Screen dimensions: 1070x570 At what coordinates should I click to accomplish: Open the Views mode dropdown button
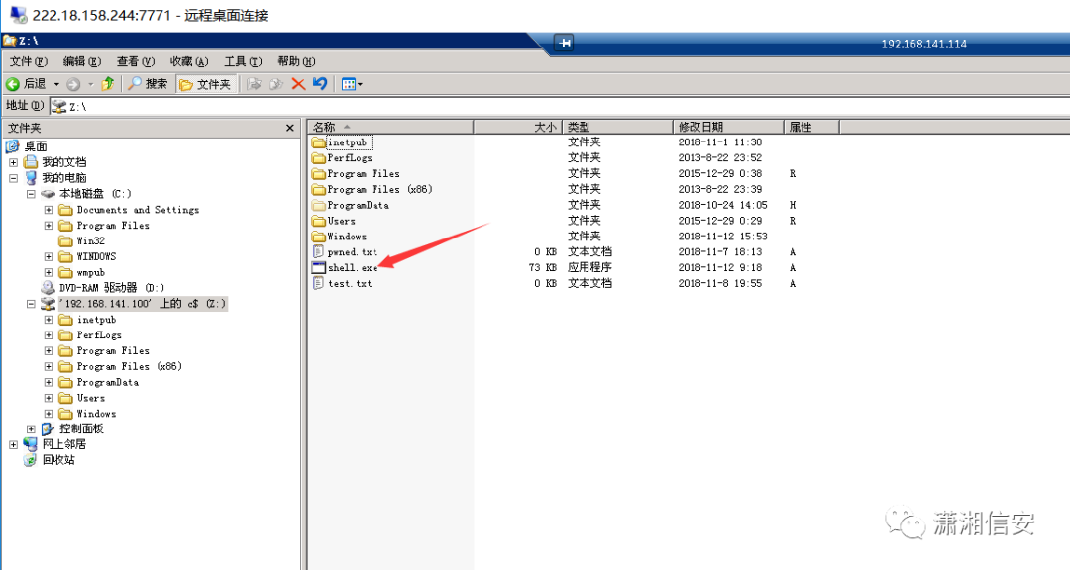(352, 84)
